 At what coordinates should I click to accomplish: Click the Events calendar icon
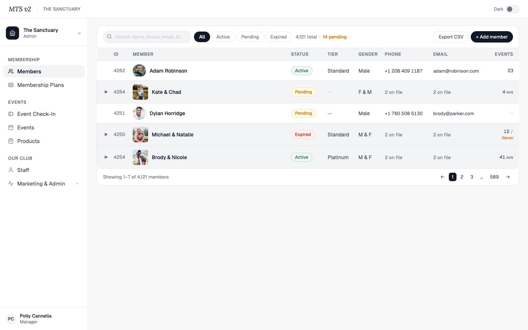point(11,128)
